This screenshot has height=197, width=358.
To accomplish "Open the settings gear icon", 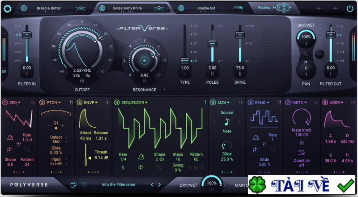I will pyautogui.click(x=7, y=9).
